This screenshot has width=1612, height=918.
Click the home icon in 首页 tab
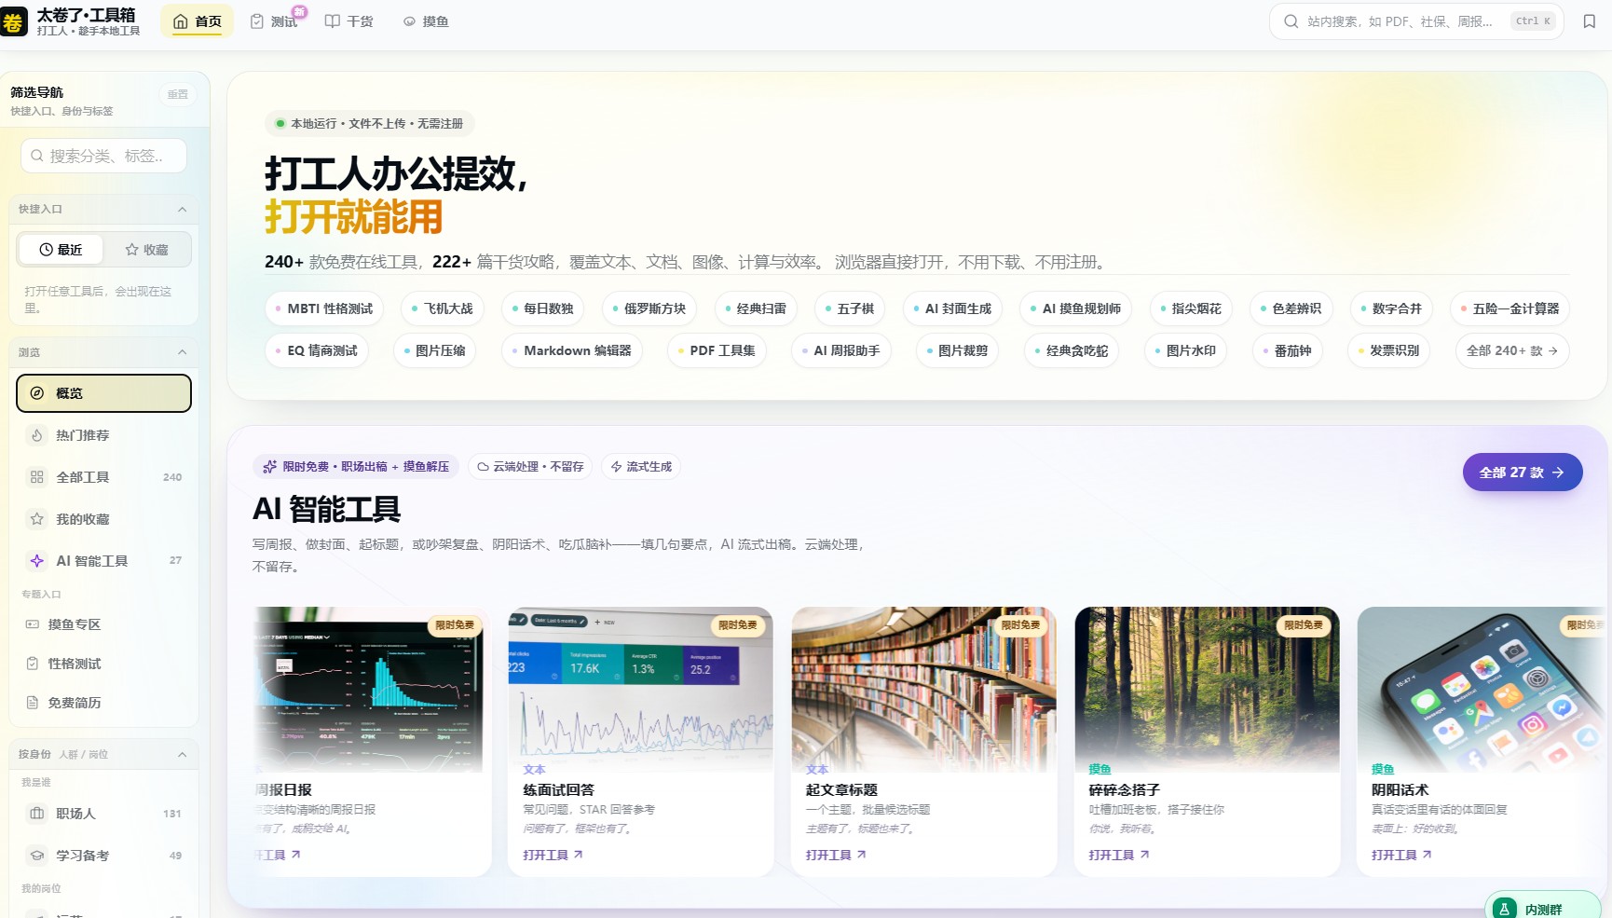[x=181, y=21]
